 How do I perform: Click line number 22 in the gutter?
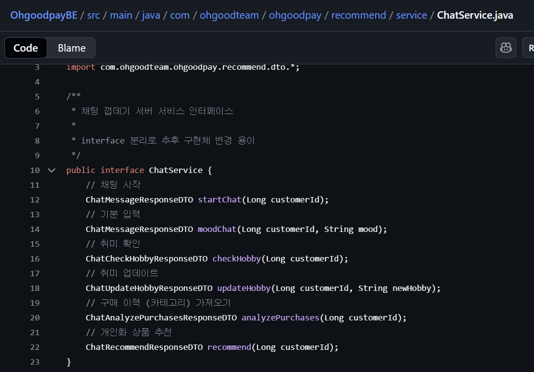pyautogui.click(x=34, y=347)
